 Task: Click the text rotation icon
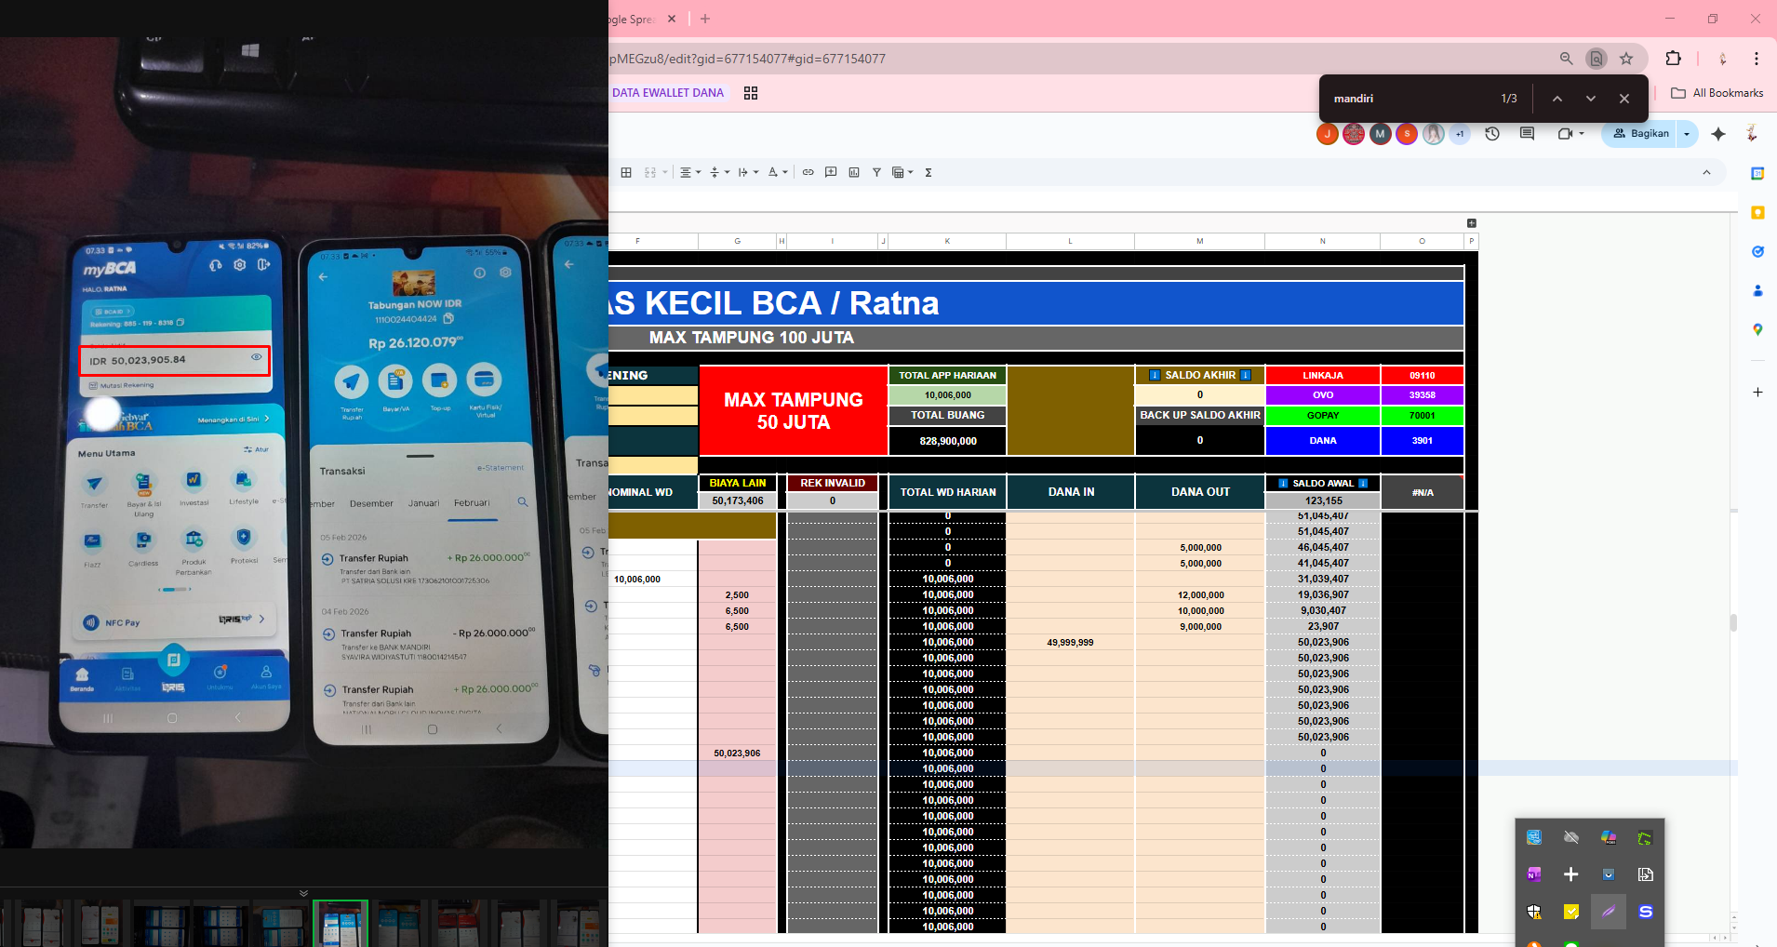pyautogui.click(x=772, y=172)
